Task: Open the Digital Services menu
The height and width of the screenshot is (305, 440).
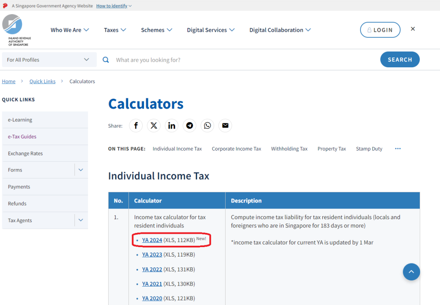Action: 211,30
